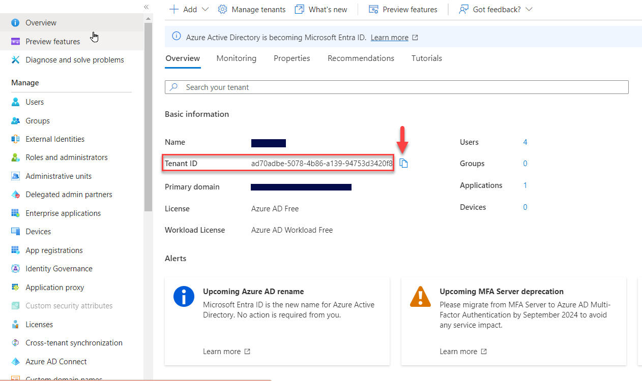Click the plus icon next to Add

tap(174, 9)
